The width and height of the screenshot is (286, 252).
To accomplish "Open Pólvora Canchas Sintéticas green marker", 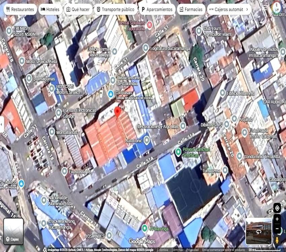I will (178, 152).
